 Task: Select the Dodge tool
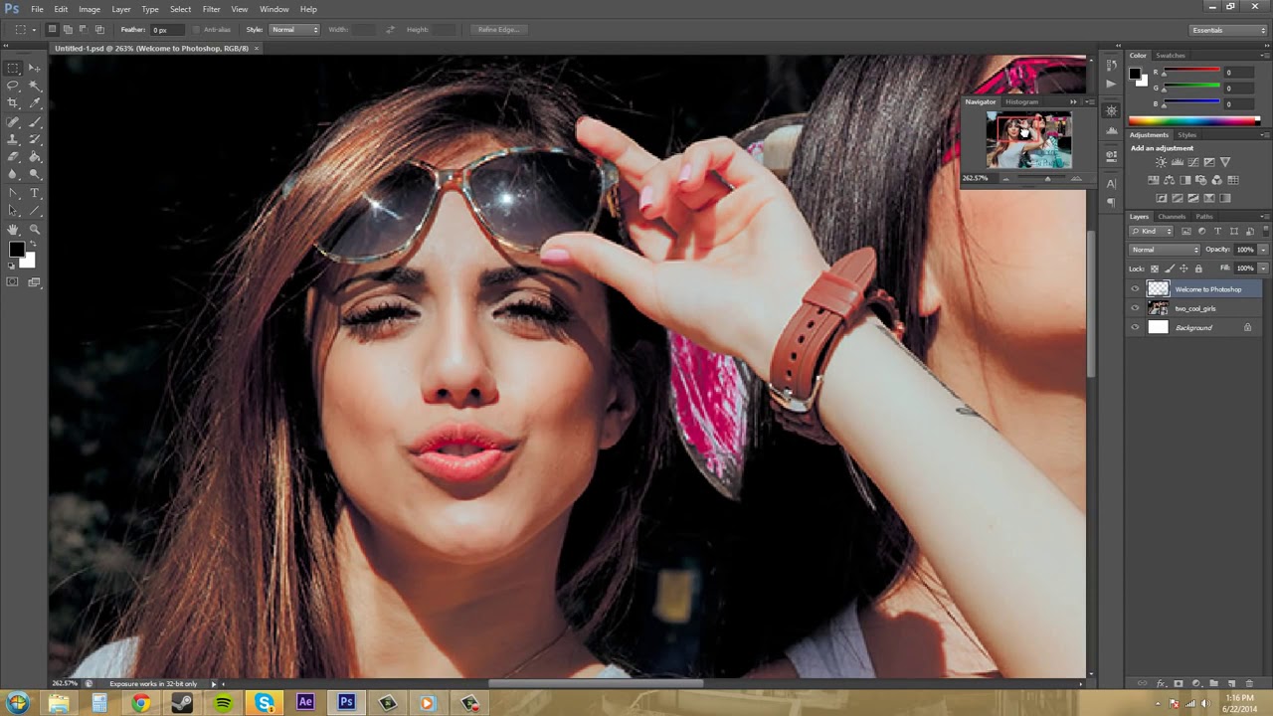pos(34,173)
